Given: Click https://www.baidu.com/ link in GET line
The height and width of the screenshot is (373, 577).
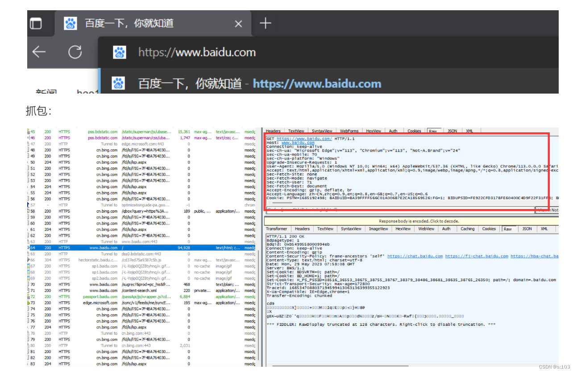Looking at the screenshot, I should coord(304,139).
